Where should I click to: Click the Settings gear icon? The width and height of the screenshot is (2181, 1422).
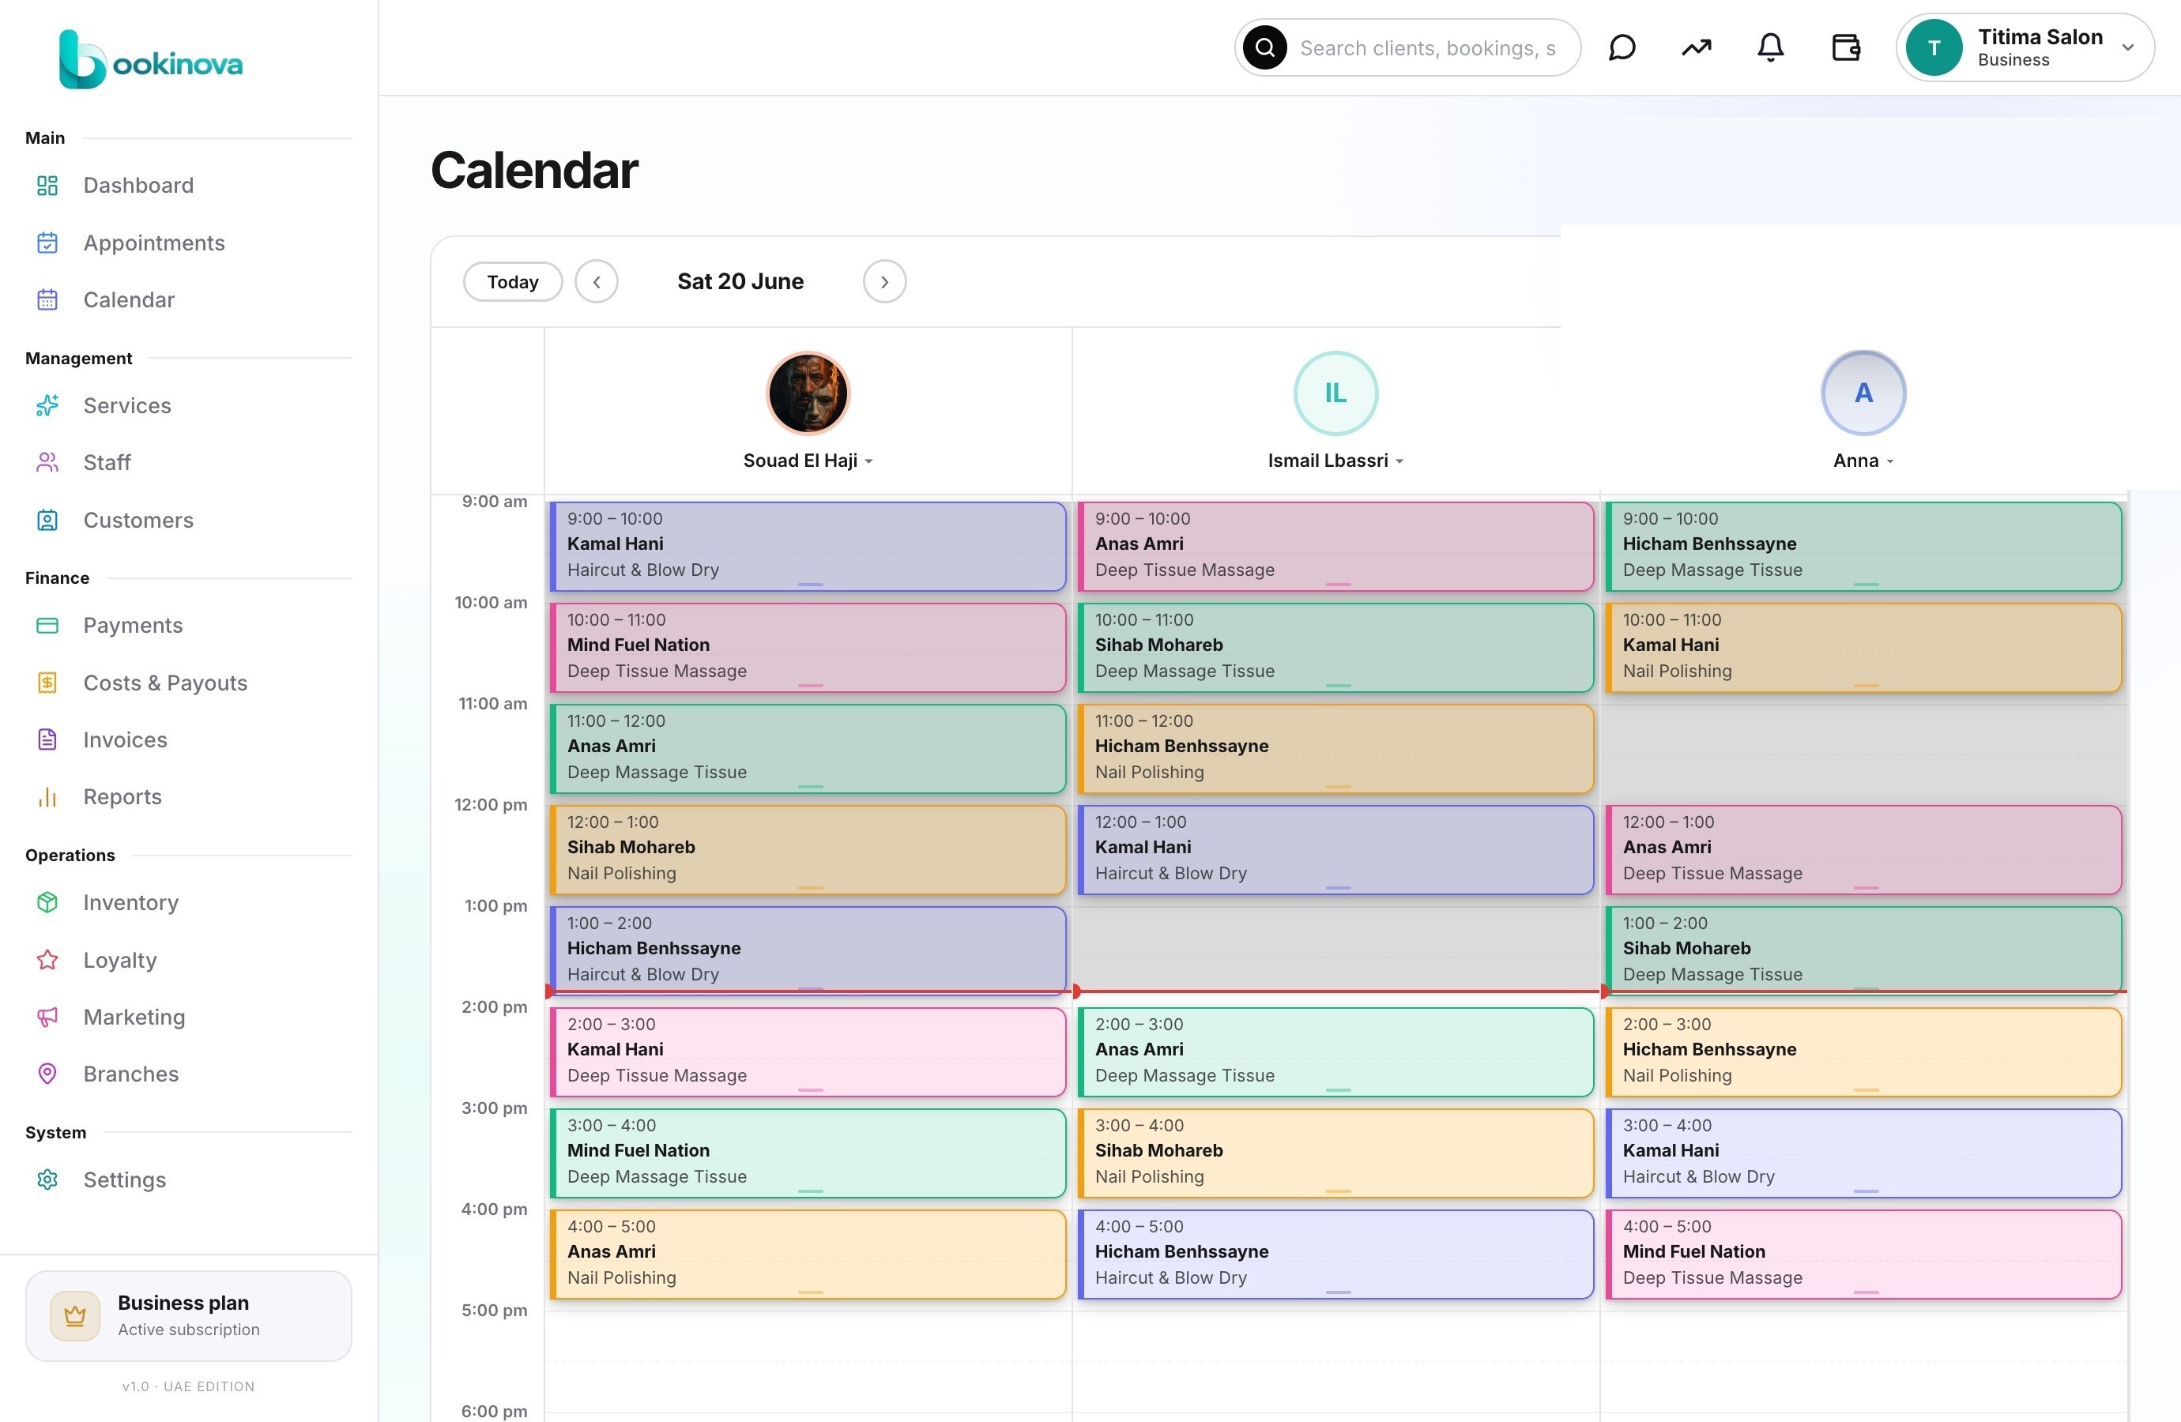point(47,1179)
